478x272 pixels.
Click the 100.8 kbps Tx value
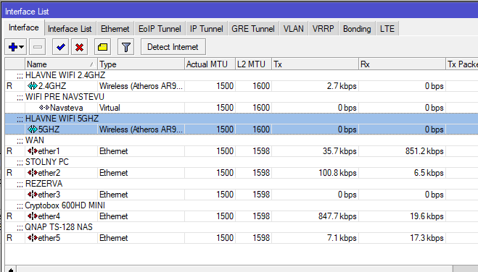(x=337, y=173)
